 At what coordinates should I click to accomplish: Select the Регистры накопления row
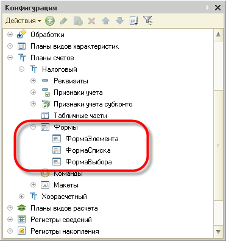65,231
